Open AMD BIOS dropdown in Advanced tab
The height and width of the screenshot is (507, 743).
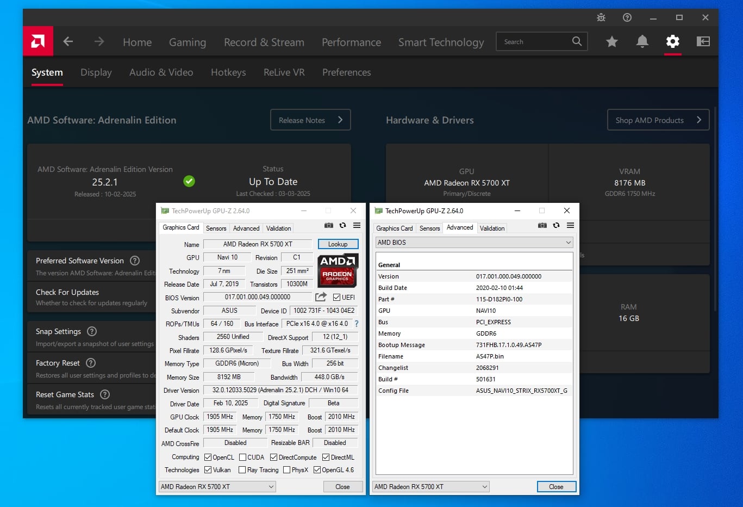click(474, 243)
